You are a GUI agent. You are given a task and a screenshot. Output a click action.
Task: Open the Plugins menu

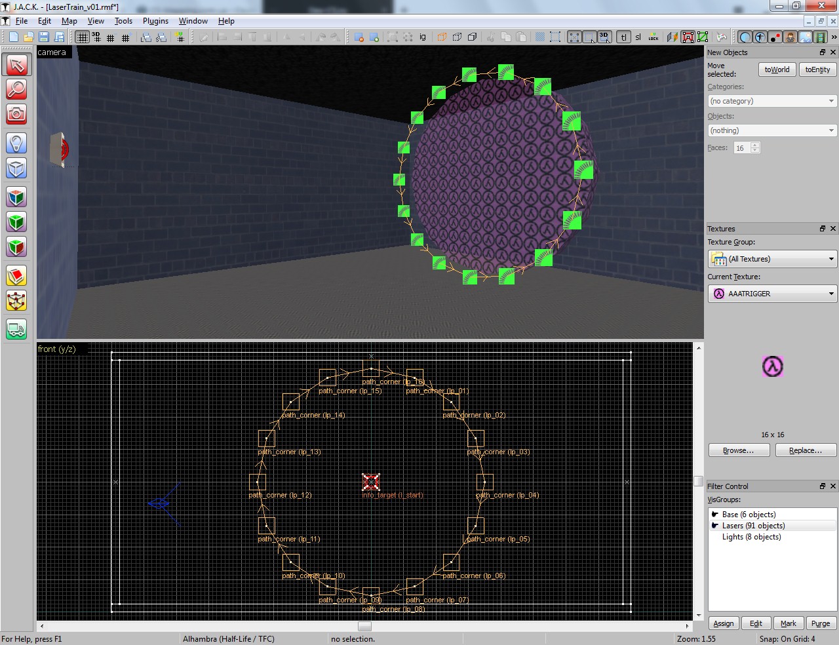tap(155, 21)
